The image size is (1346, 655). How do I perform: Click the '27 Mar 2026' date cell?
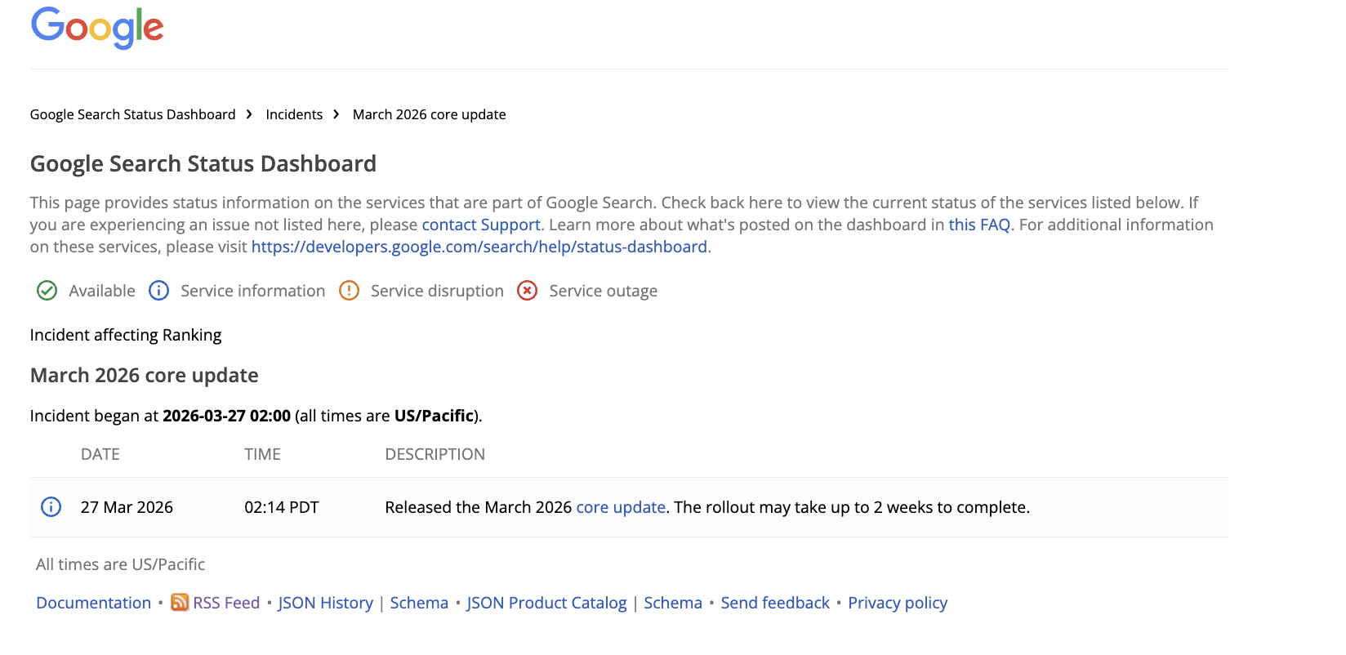[x=127, y=507]
